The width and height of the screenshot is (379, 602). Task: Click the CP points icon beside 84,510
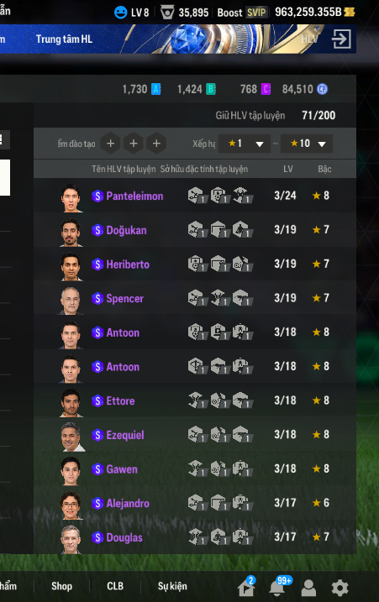(322, 89)
